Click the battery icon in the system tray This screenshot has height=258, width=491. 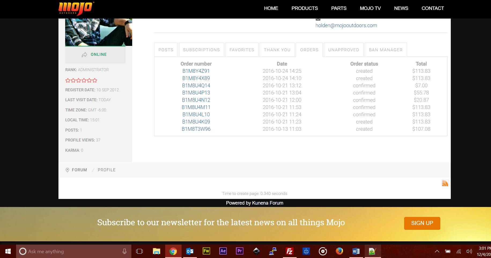[448, 251]
